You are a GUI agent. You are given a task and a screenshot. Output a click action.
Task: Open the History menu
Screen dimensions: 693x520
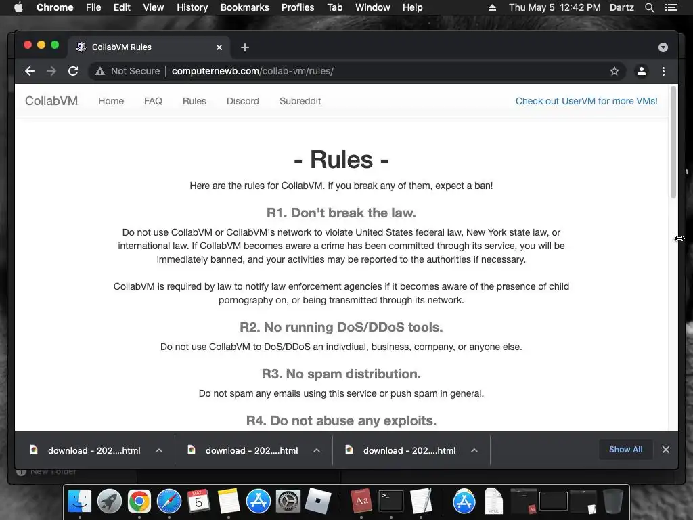[192, 7]
